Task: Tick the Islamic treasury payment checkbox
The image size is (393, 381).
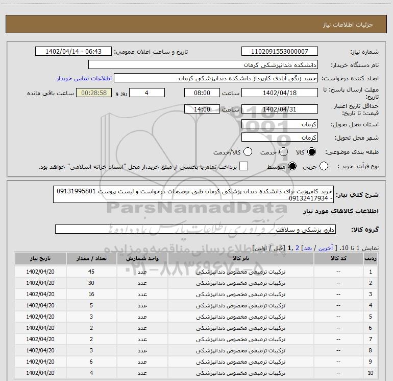Action: [243, 166]
